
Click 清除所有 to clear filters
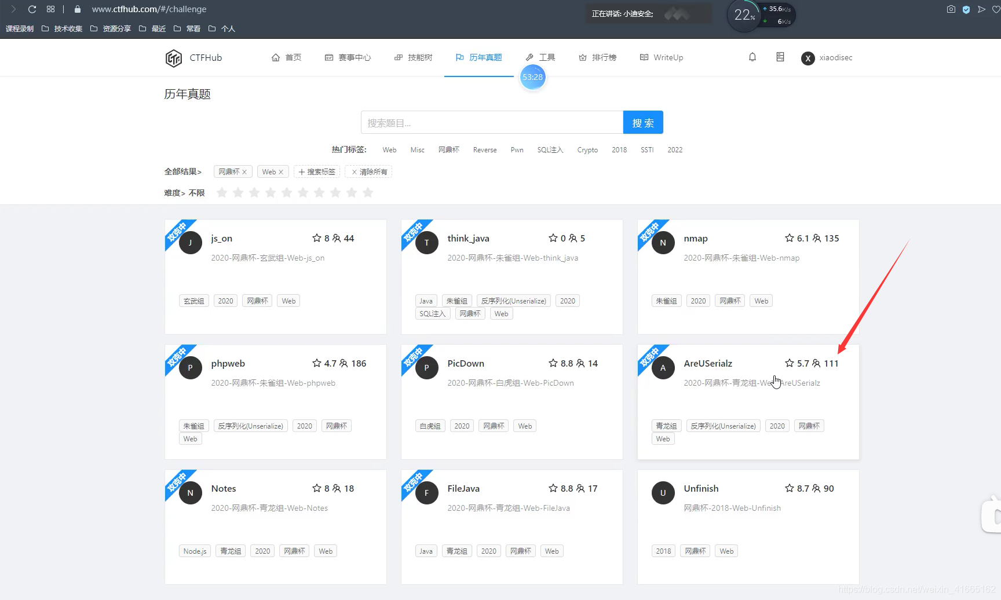tap(369, 172)
